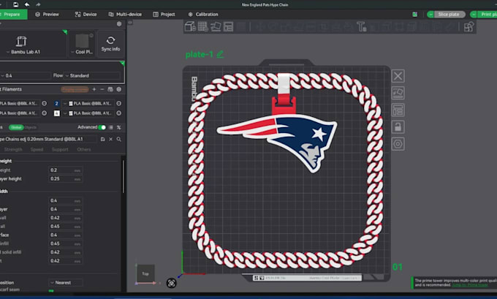Viewport: 497px width, 299px height.
Task: Discard preset changes with the X icon
Action: pyautogui.click(x=110, y=139)
